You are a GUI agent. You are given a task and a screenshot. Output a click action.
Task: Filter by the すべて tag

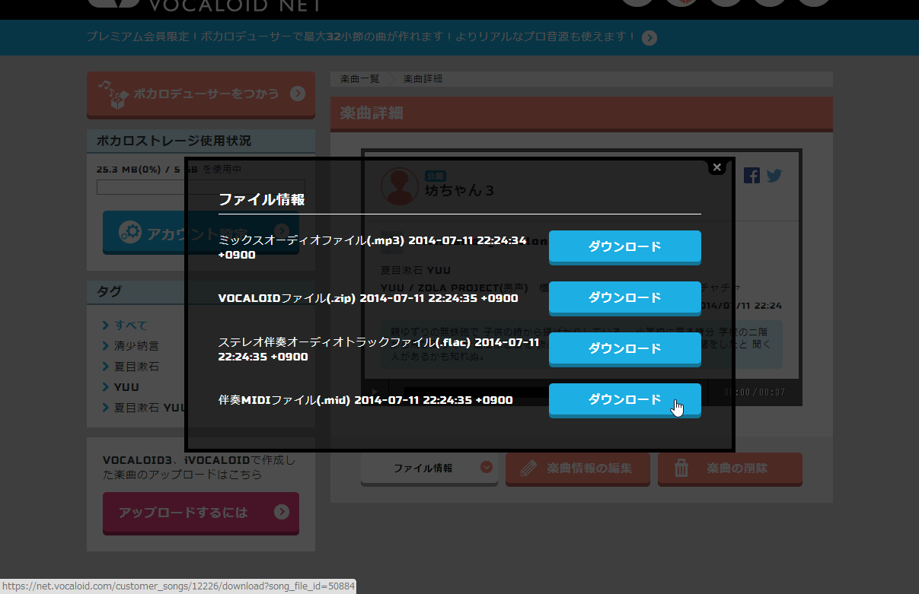click(131, 326)
